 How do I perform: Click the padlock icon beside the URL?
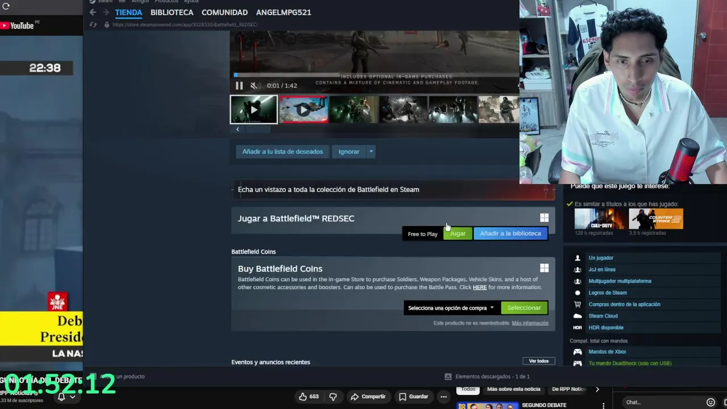106,24
